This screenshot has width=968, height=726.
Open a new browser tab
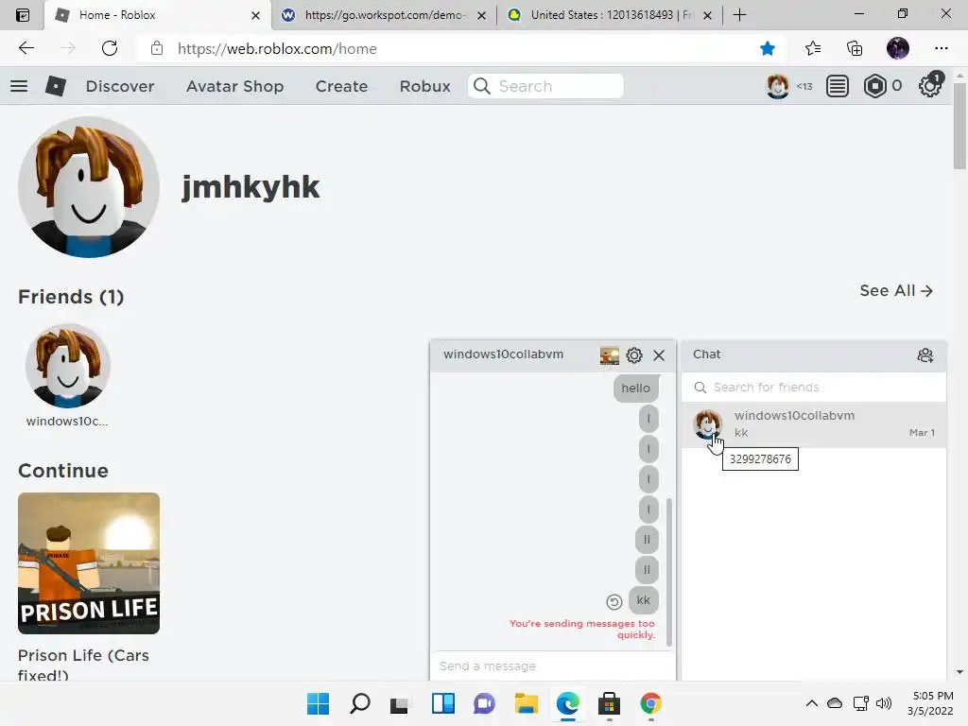click(x=739, y=15)
